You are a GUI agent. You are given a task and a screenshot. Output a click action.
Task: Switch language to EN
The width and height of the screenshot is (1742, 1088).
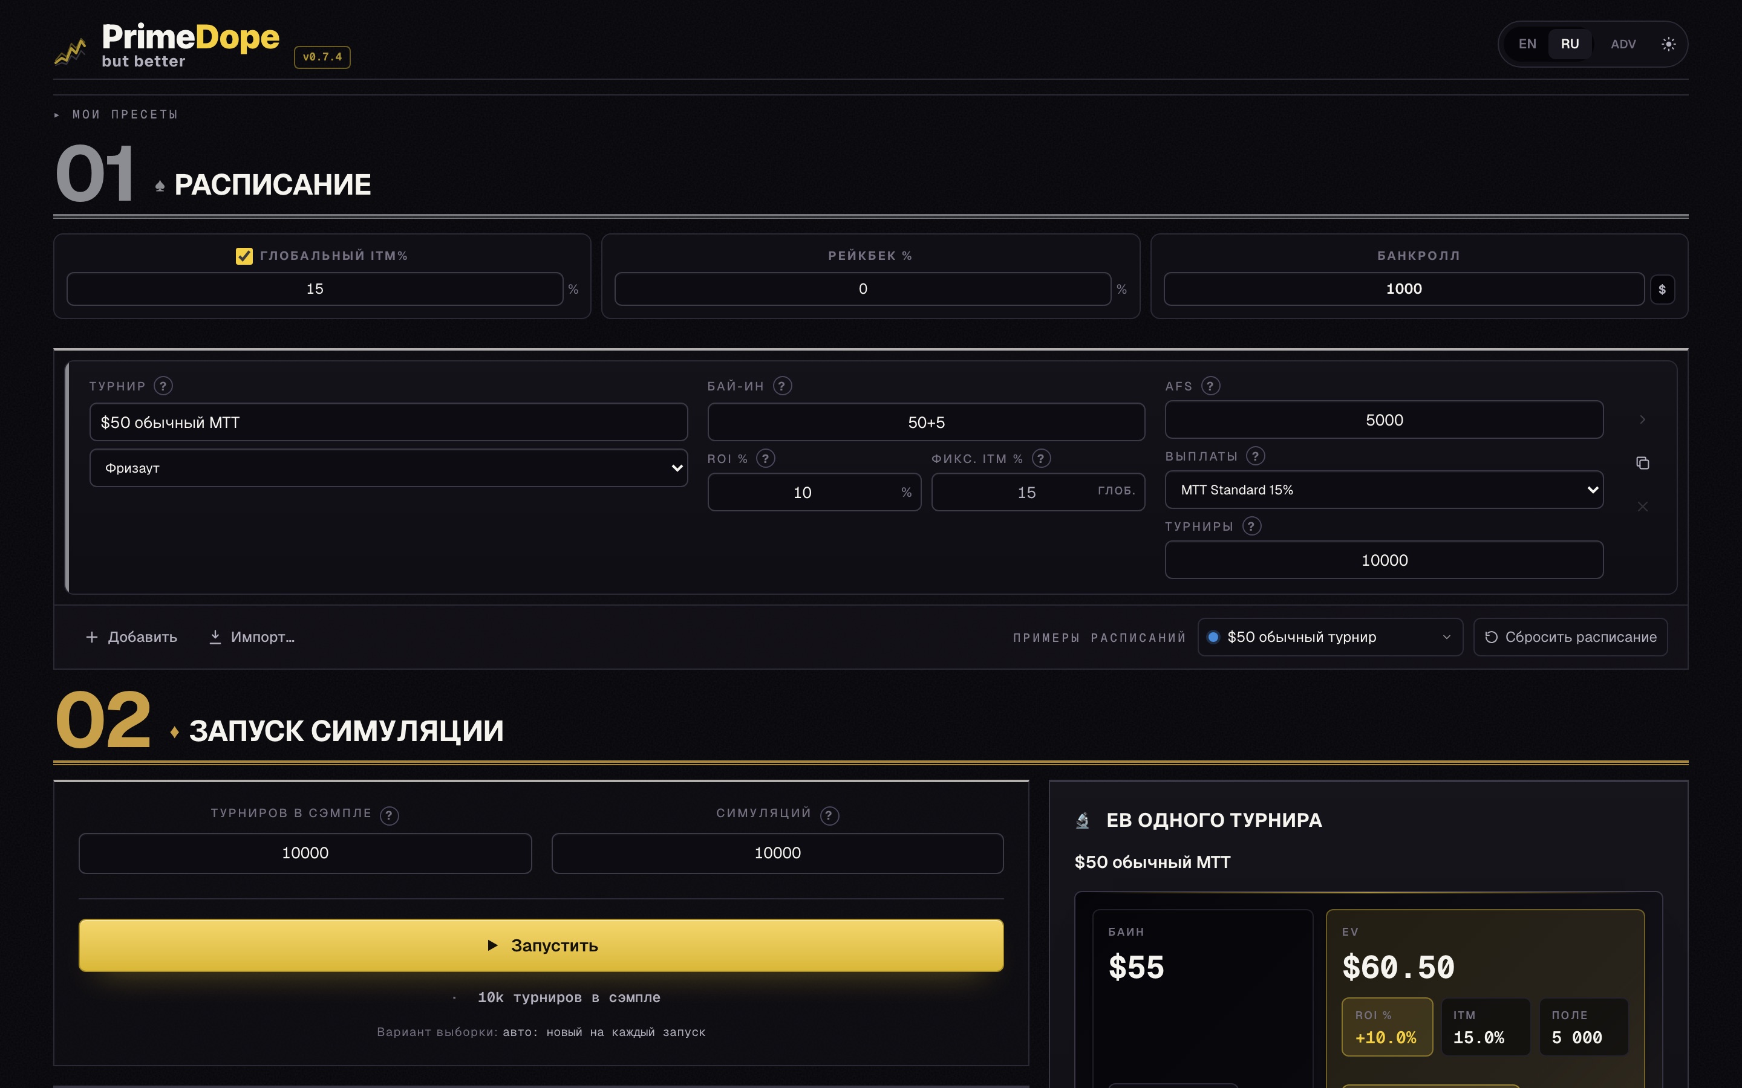tap(1527, 44)
